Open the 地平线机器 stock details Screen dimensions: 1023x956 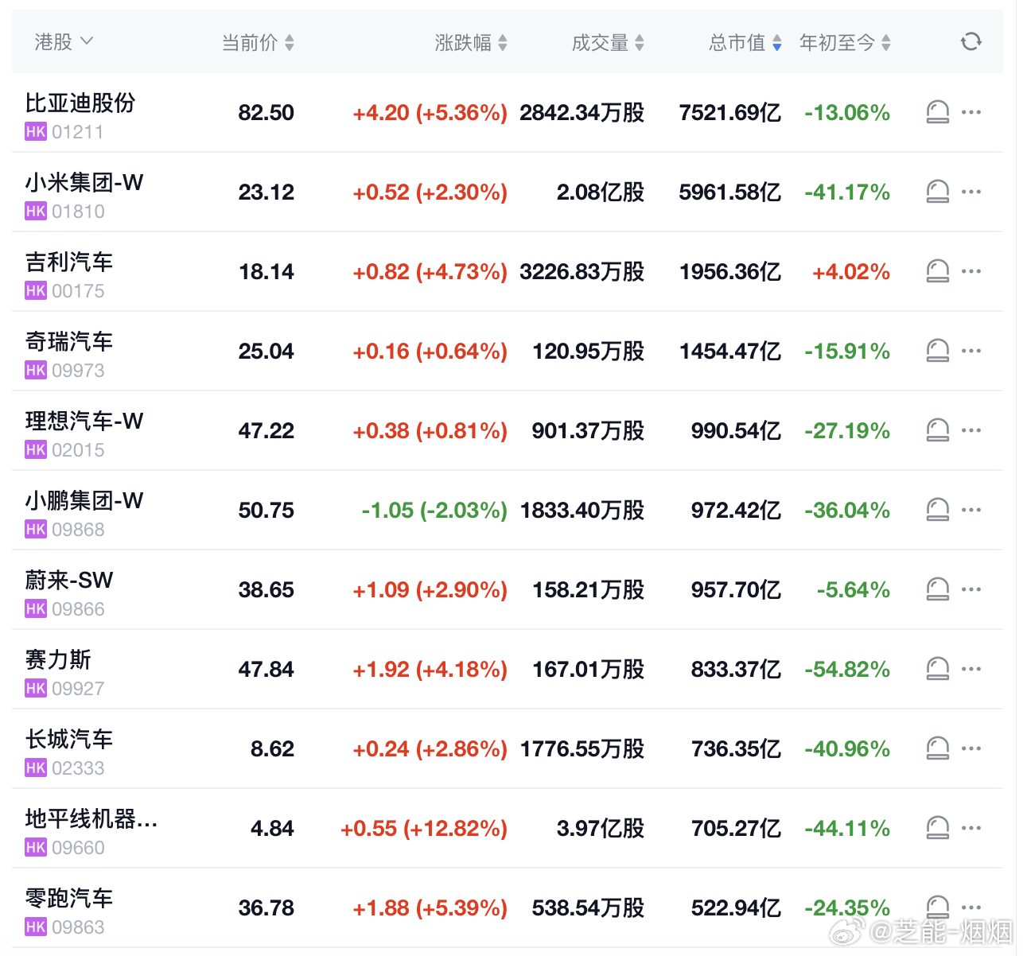[x=91, y=818]
